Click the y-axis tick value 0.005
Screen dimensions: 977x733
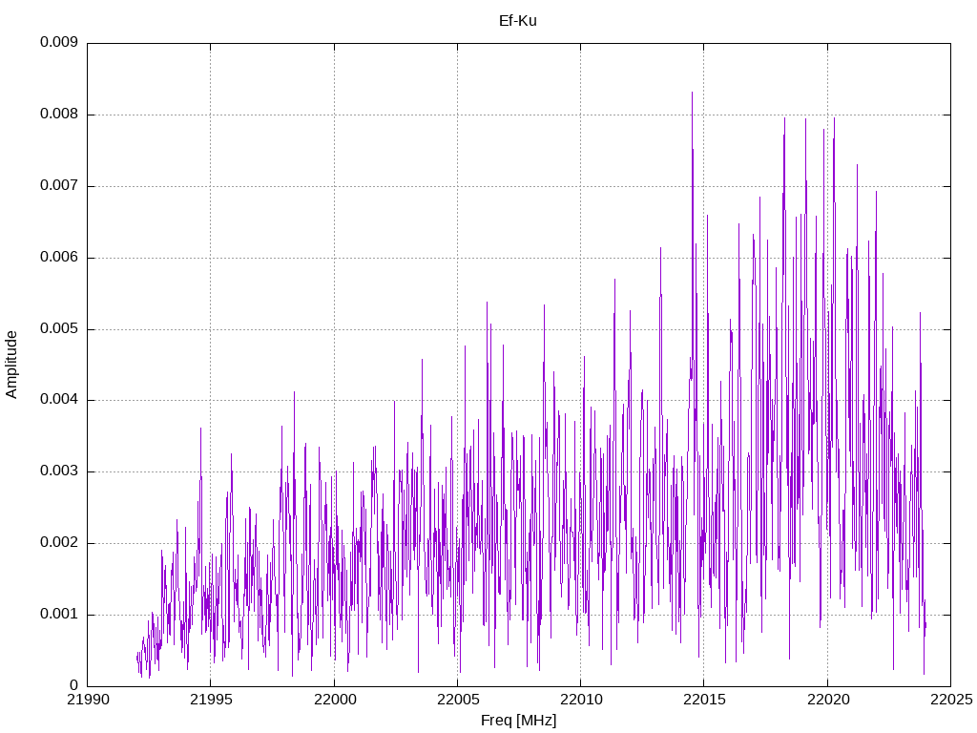[x=59, y=328]
